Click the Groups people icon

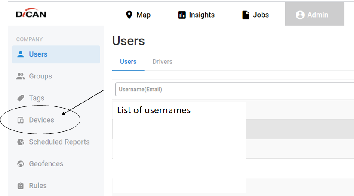click(x=21, y=76)
